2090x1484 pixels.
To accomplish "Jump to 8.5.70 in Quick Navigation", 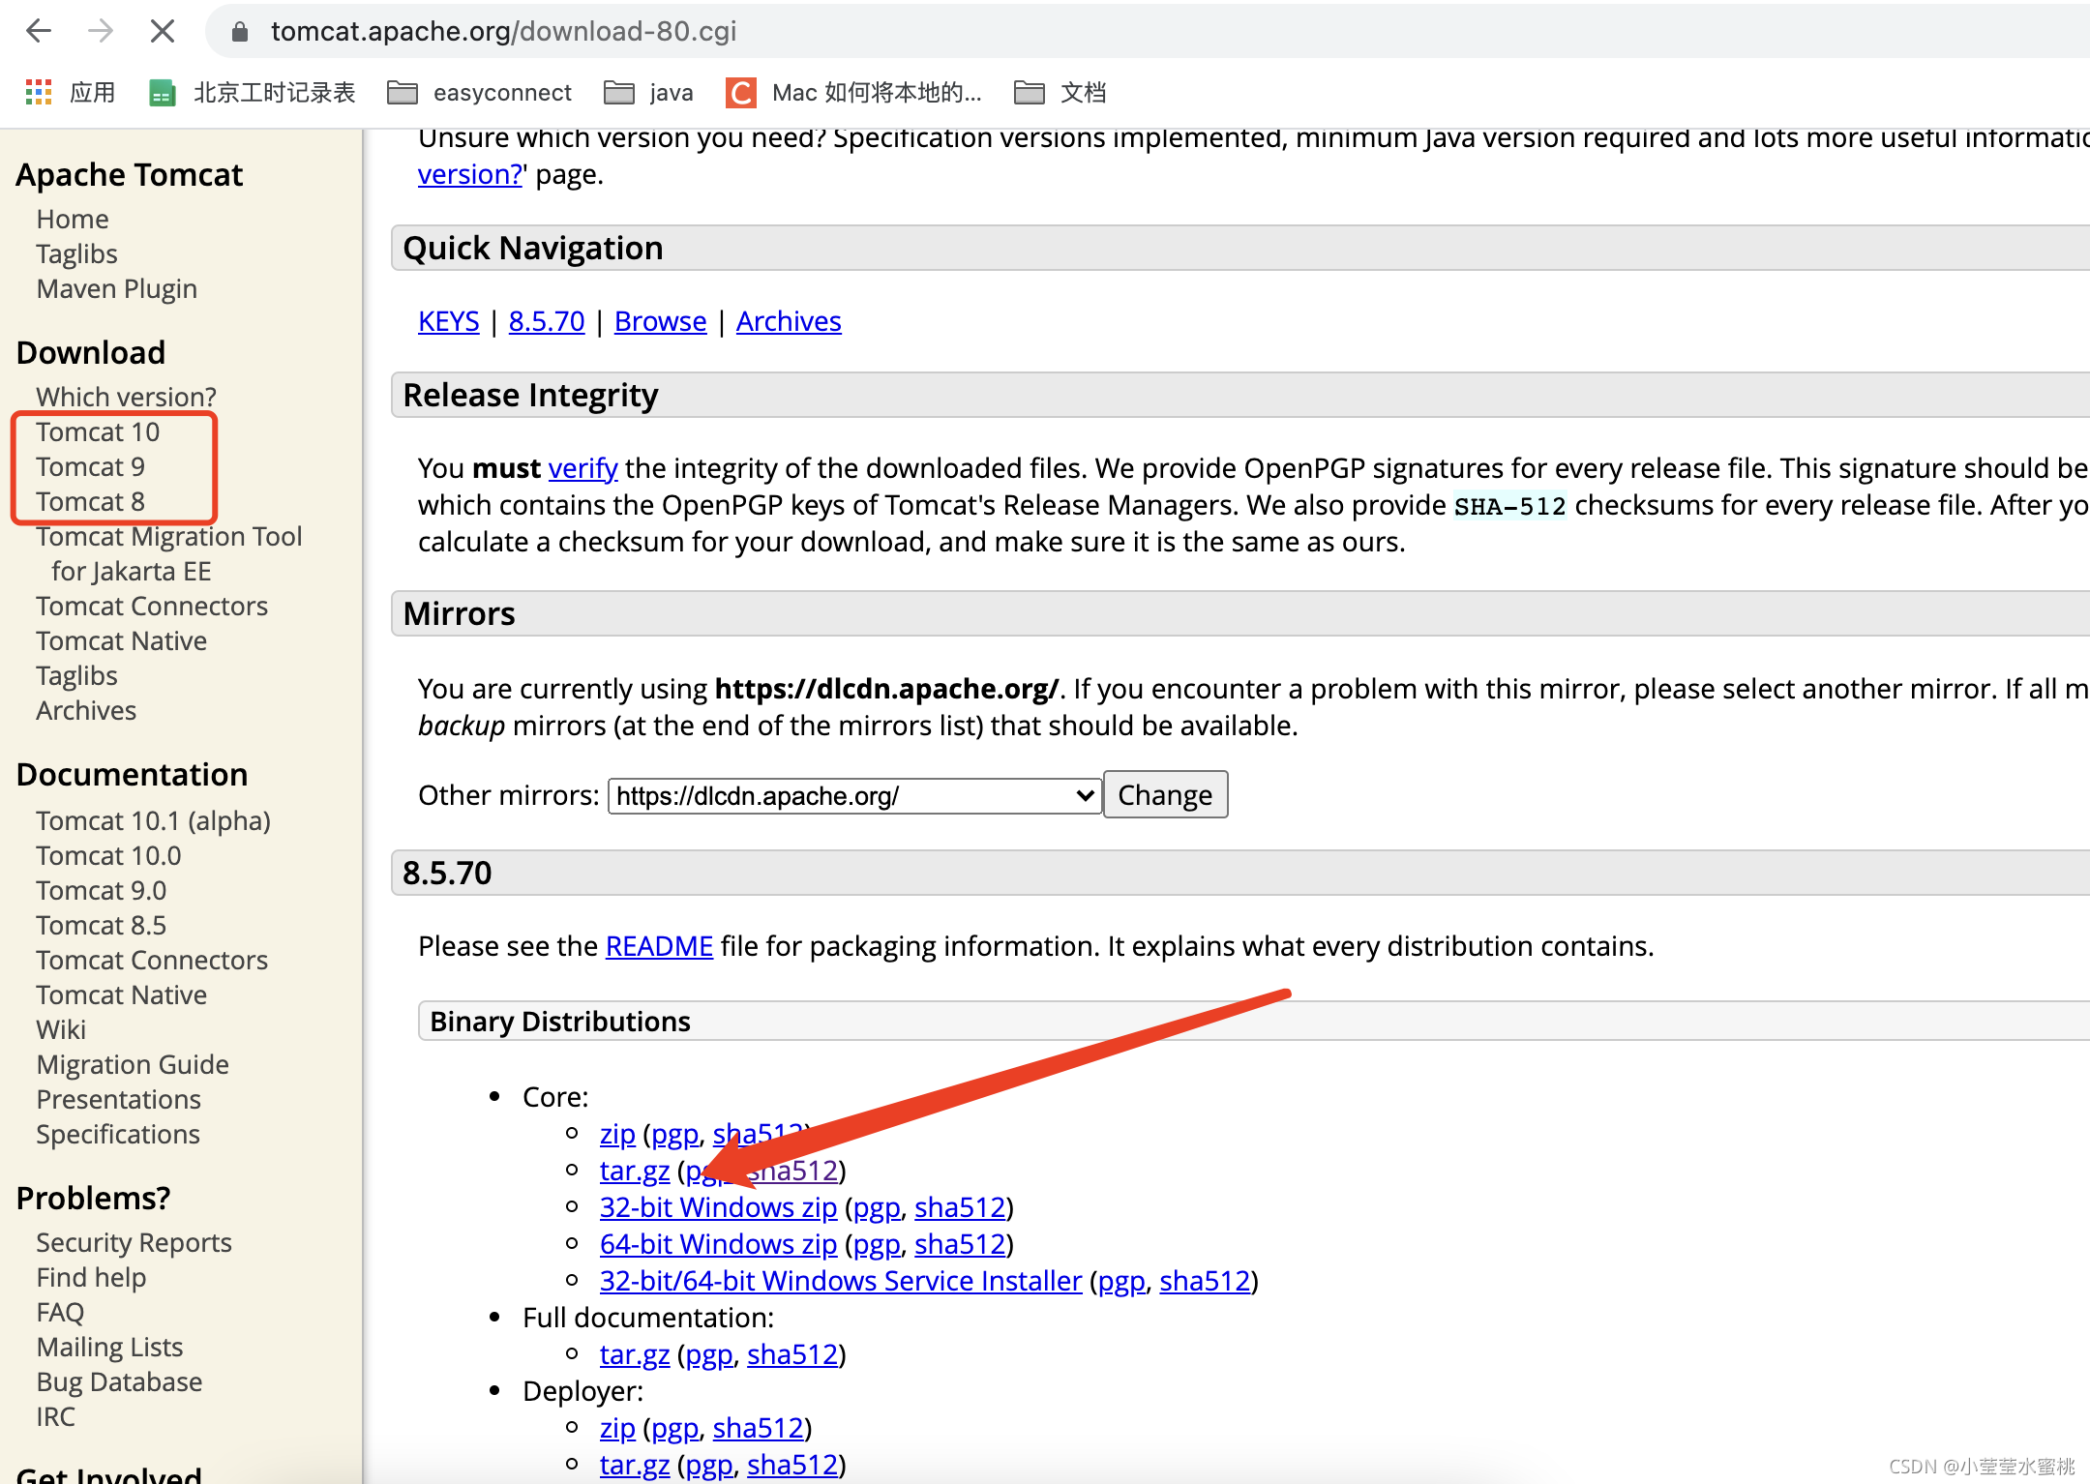I will 547,321.
